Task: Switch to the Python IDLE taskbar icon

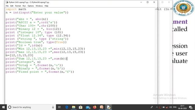Action: pyautogui.click(x=108, y=107)
